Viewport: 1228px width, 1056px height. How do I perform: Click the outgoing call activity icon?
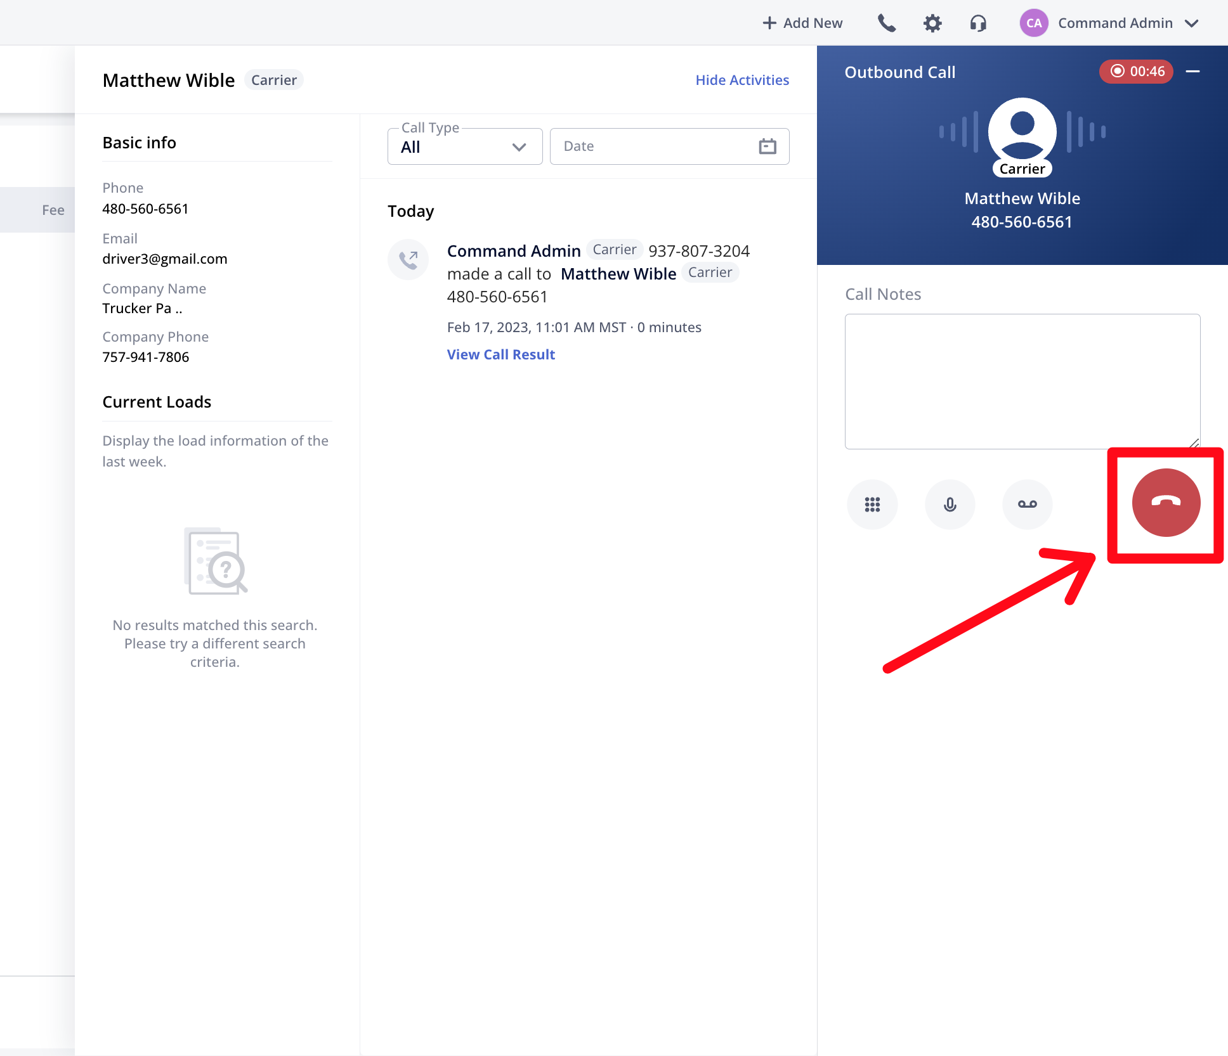point(408,259)
